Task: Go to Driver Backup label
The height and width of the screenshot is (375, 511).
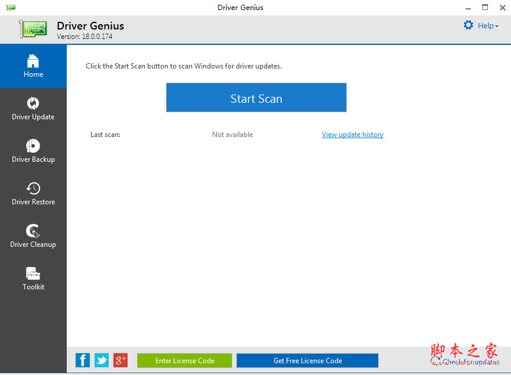Action: pos(33,159)
